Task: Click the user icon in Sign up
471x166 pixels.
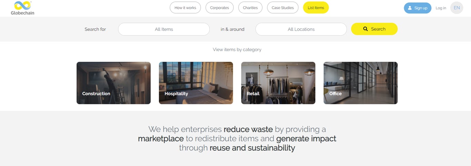Action: [410, 8]
